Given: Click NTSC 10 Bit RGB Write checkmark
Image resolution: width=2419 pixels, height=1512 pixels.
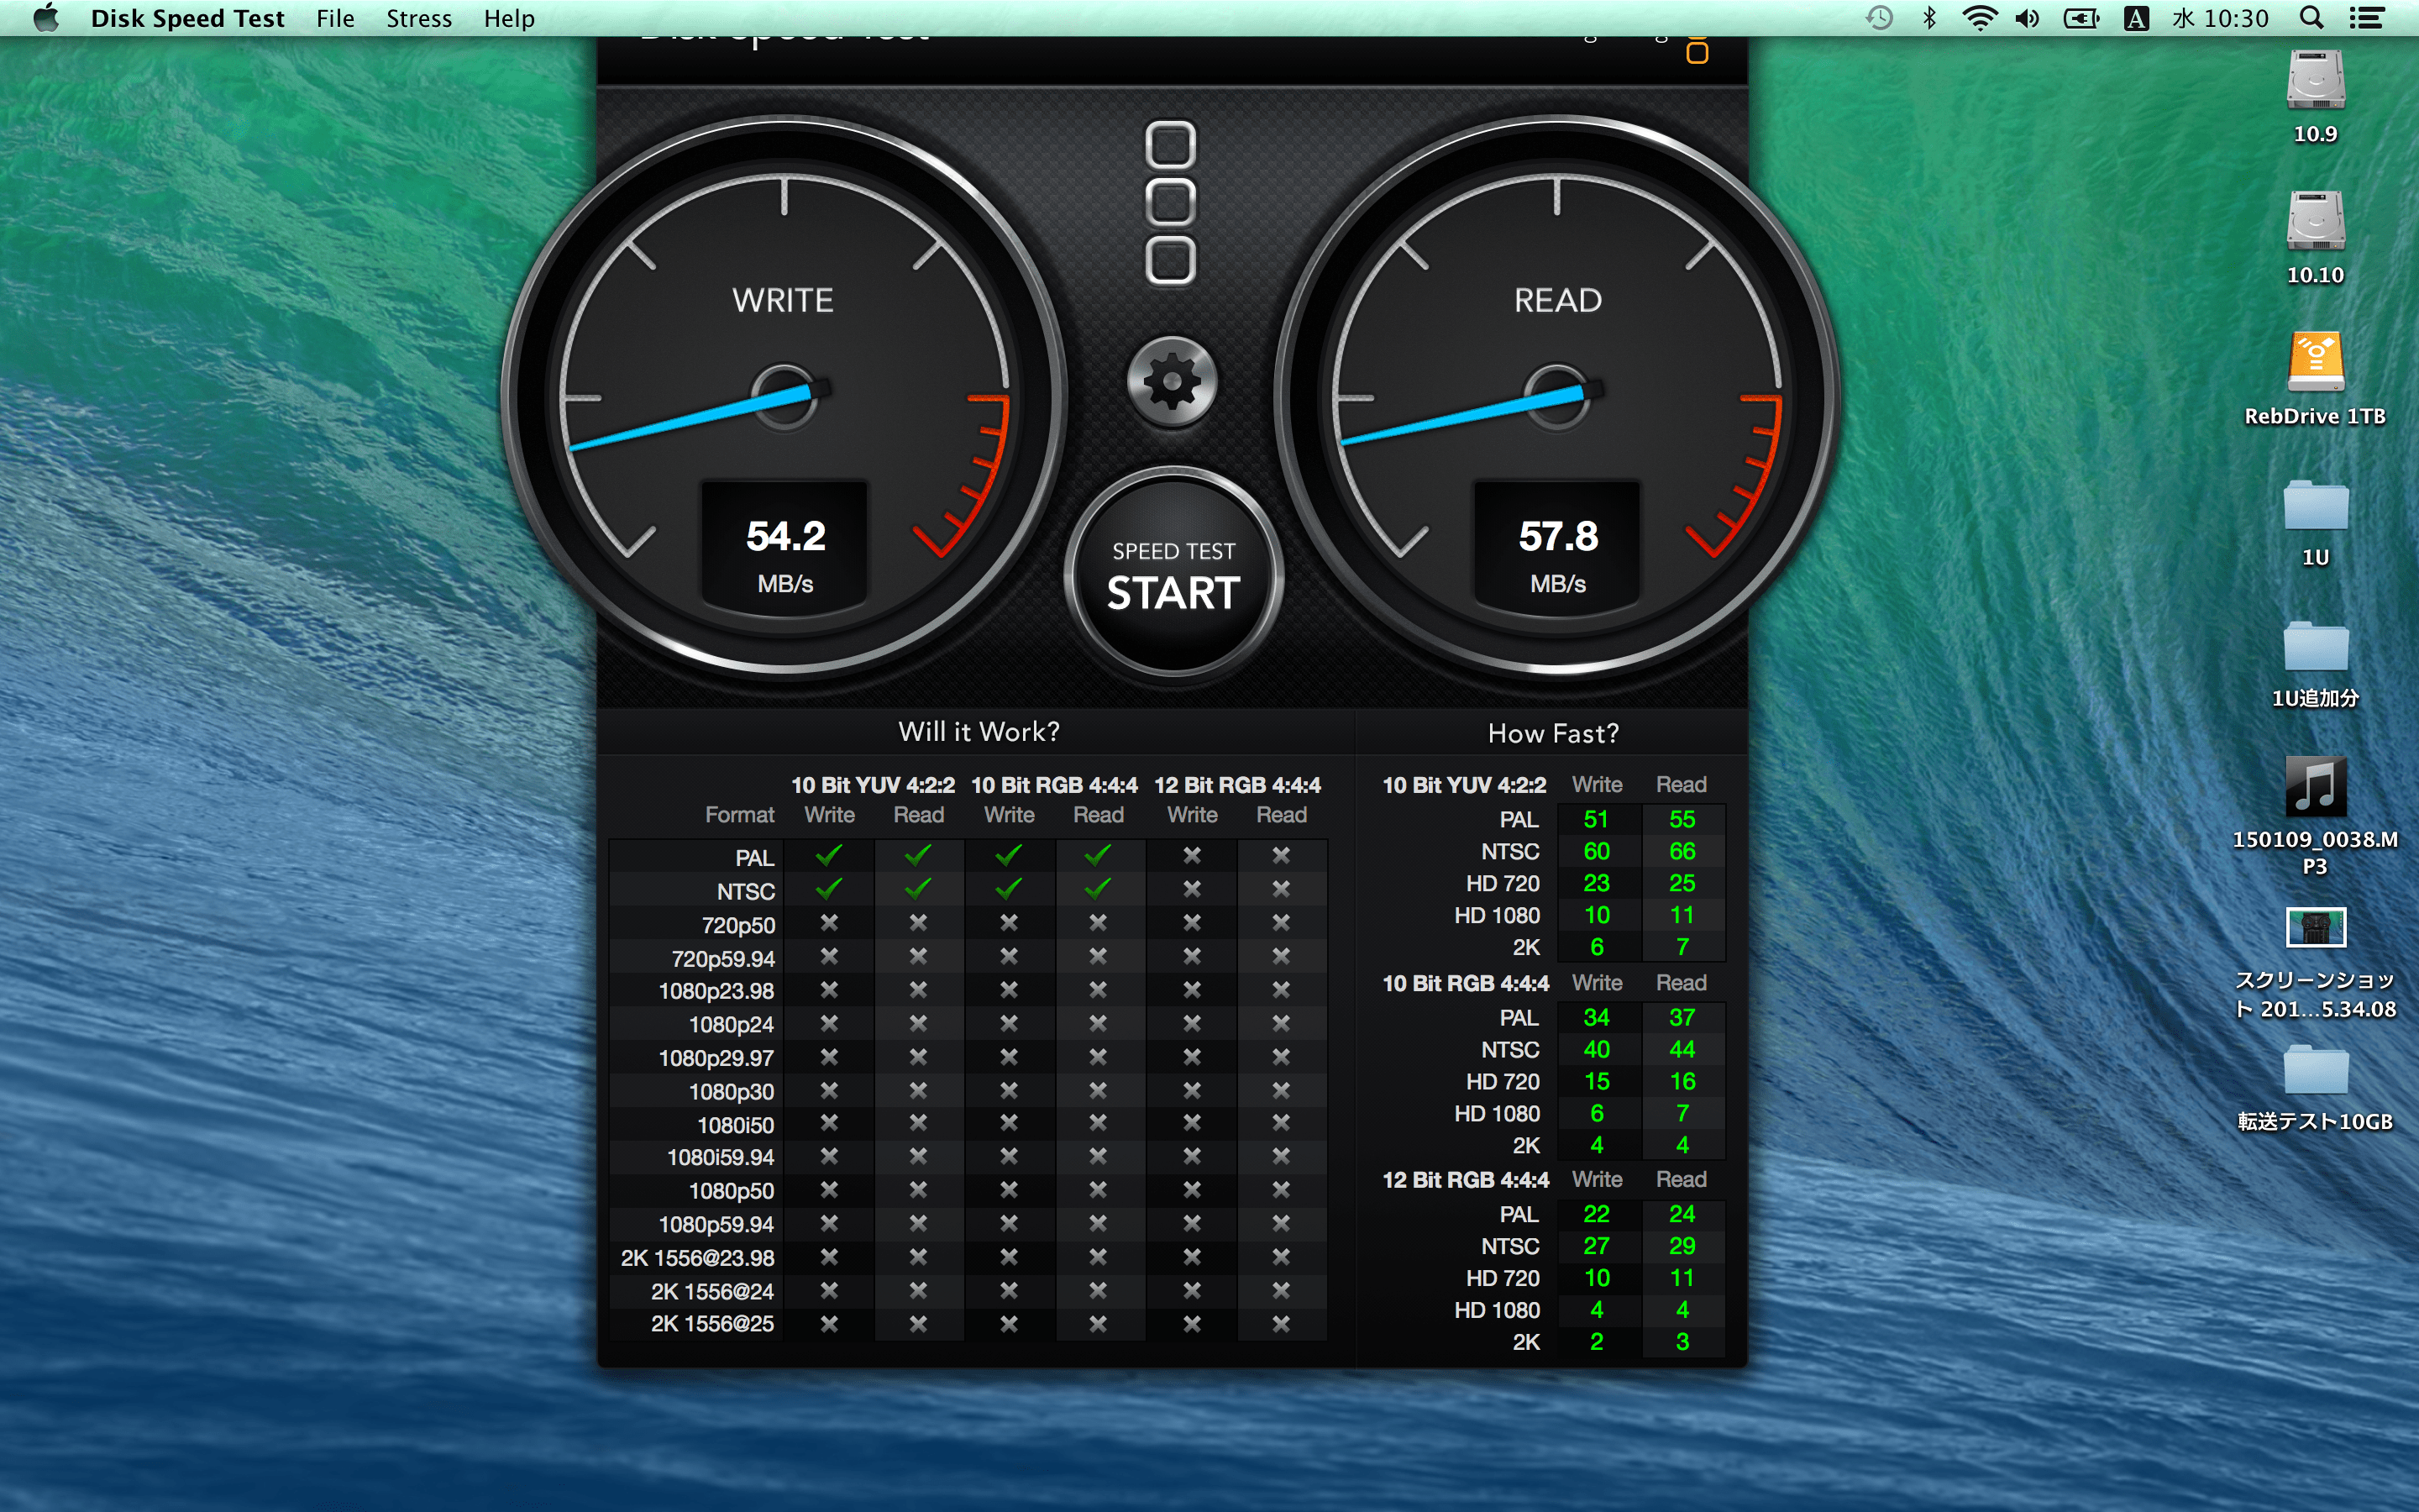Looking at the screenshot, I should pyautogui.click(x=1009, y=889).
